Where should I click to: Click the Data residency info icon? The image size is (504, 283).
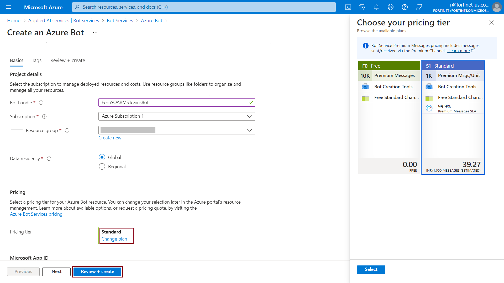point(49,159)
